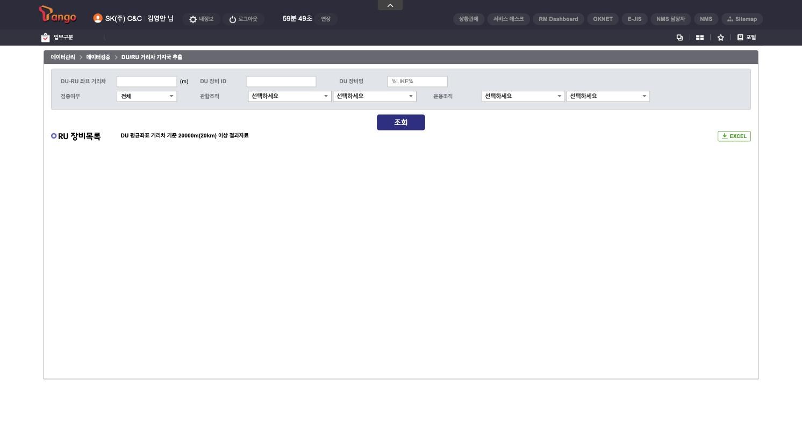Click the favorites star icon
Screen dimensions: 802x436
721,38
